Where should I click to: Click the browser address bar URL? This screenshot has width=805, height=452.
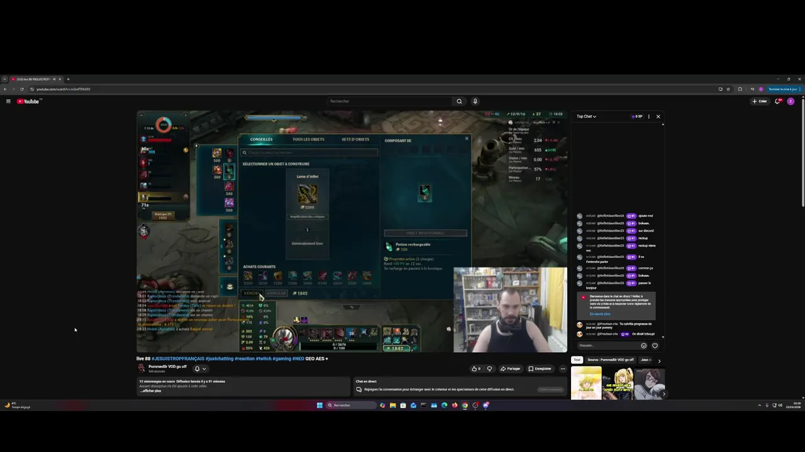pos(64,89)
